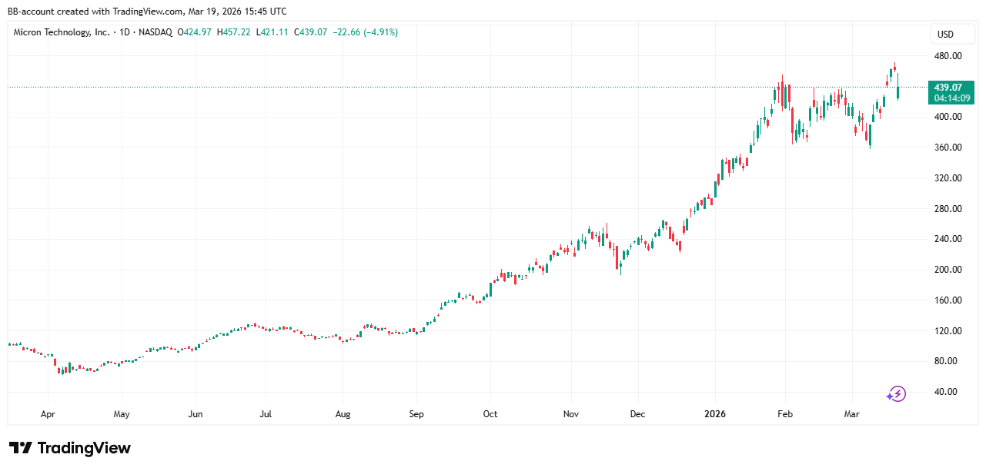Click the TradingView logo
This screenshot has height=471, width=986.
[70, 448]
